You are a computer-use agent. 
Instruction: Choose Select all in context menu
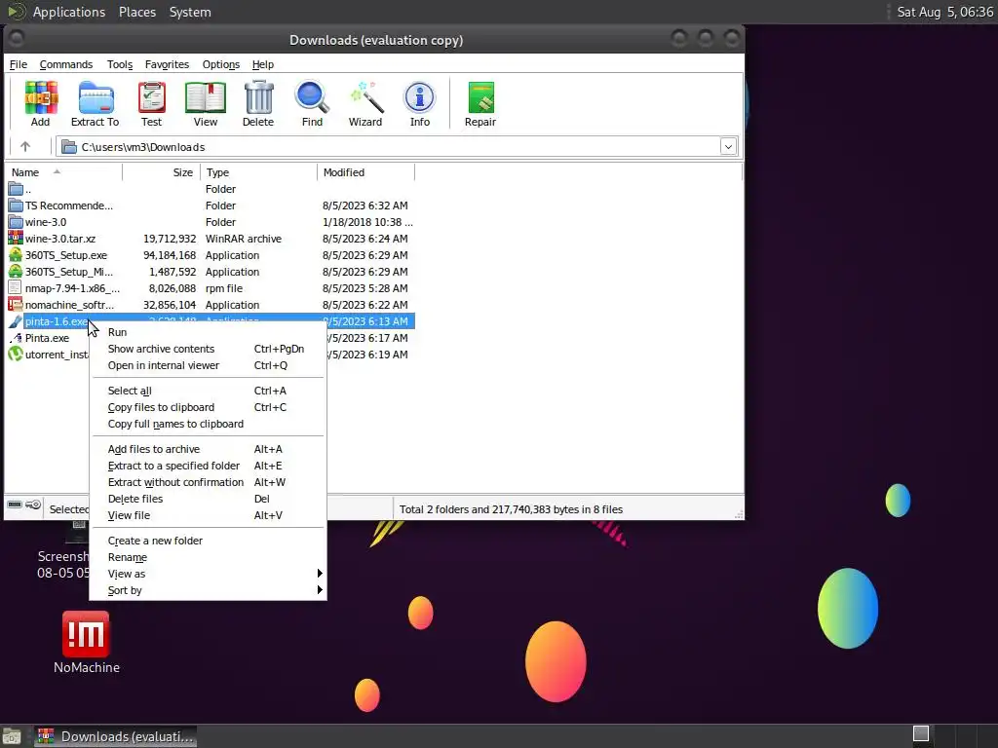coord(209,391)
